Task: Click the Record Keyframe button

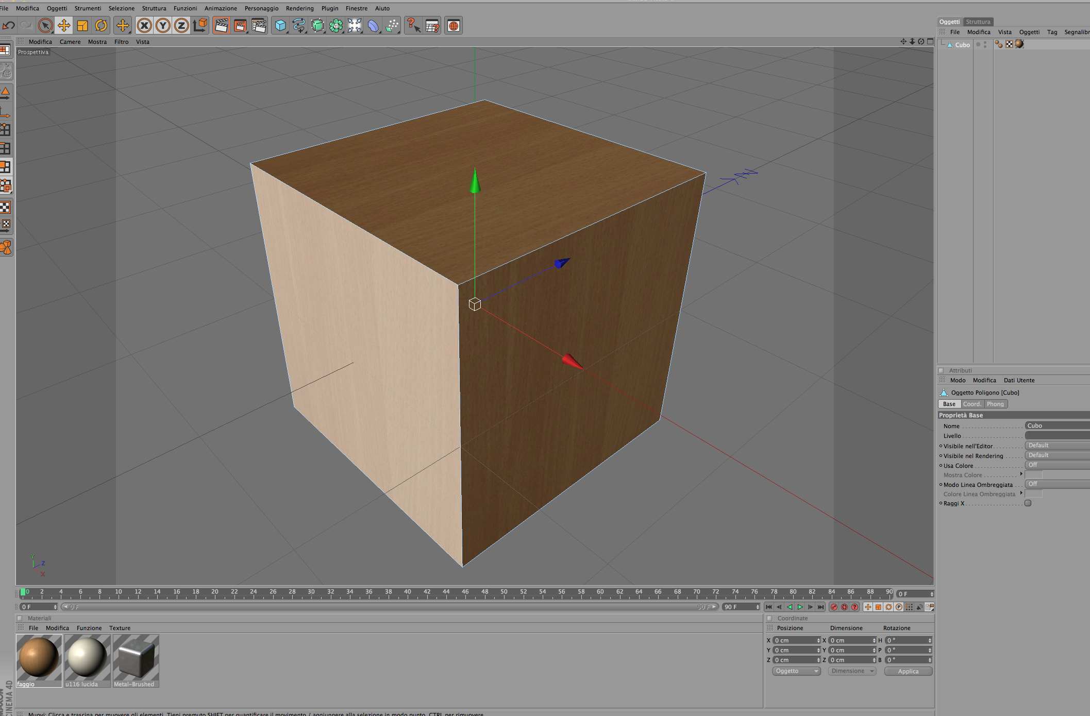Action: 834,607
